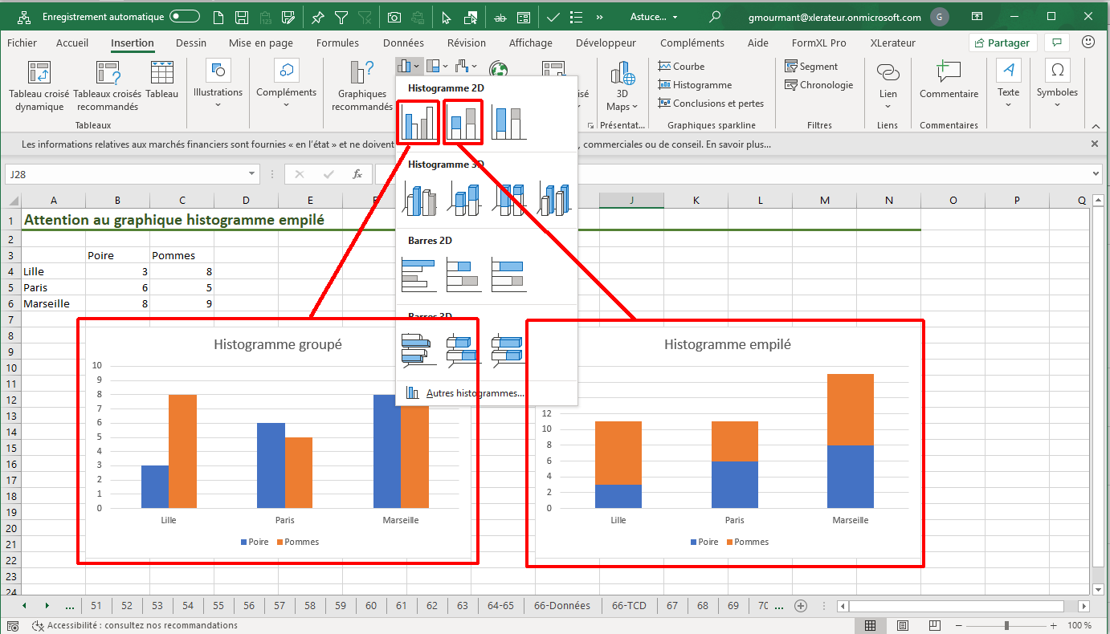
Task: Open Graphiques recommandés
Action: coord(362,87)
